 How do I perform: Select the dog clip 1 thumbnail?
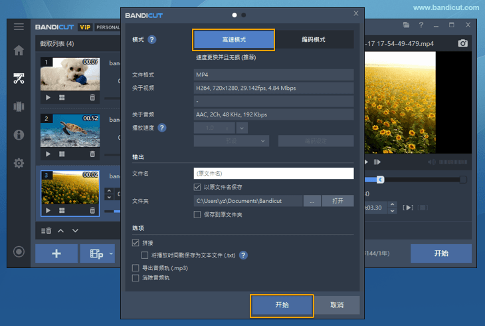coord(70,74)
